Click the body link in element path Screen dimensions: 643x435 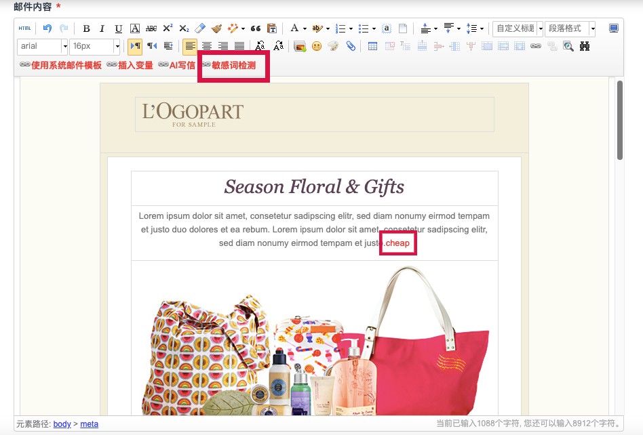coord(62,424)
